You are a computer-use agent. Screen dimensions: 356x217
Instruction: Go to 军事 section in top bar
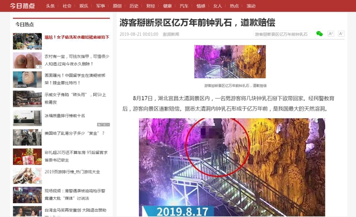(100, 6)
